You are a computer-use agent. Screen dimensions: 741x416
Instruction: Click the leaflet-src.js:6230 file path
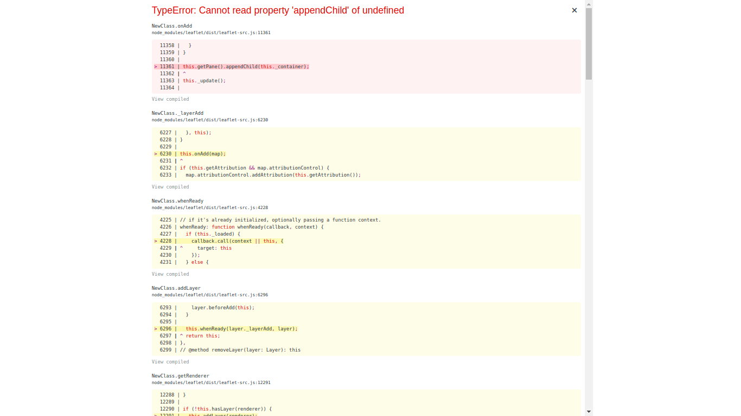(209, 120)
